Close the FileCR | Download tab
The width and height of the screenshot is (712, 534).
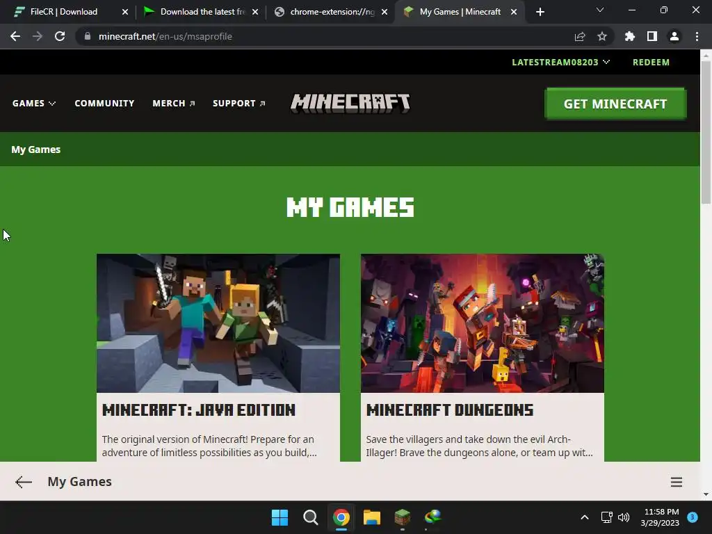pos(125,12)
